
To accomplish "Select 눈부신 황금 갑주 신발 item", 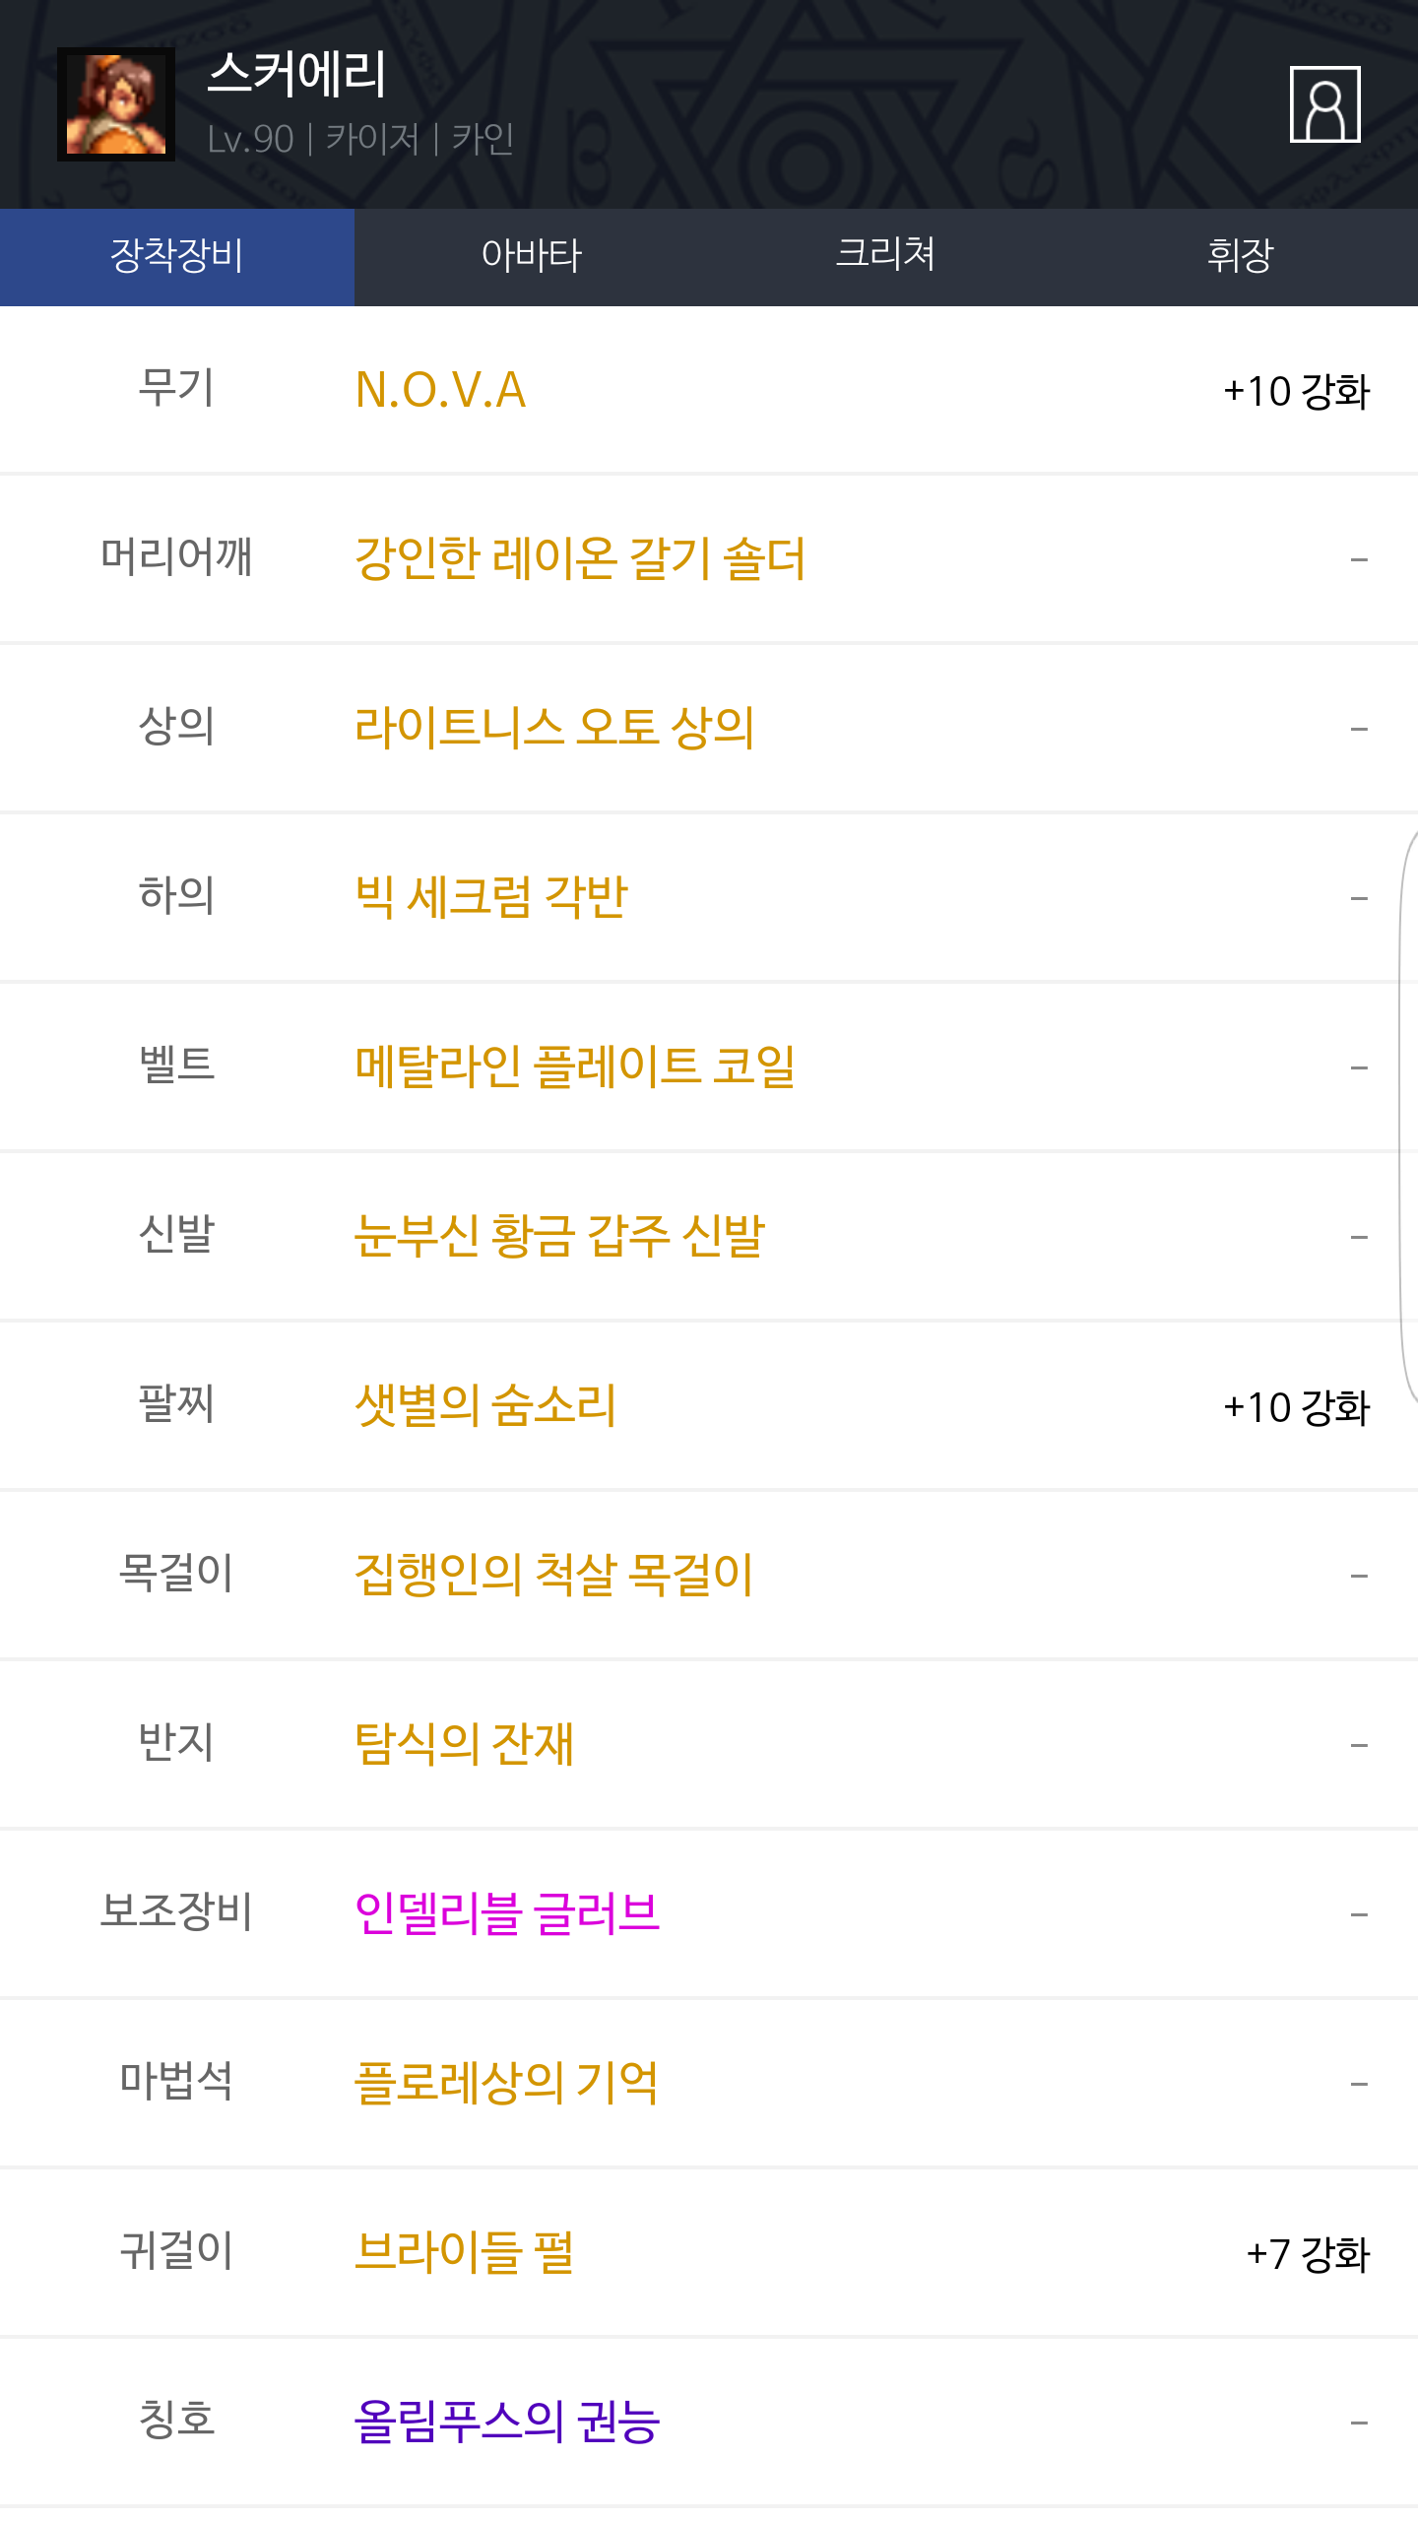I will [x=559, y=1237].
